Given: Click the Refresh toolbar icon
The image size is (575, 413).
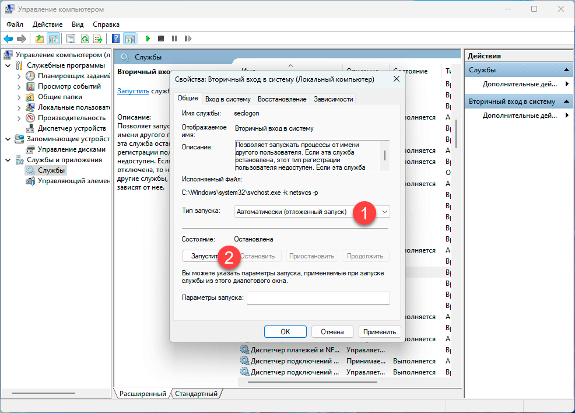Looking at the screenshot, I should 85,38.
